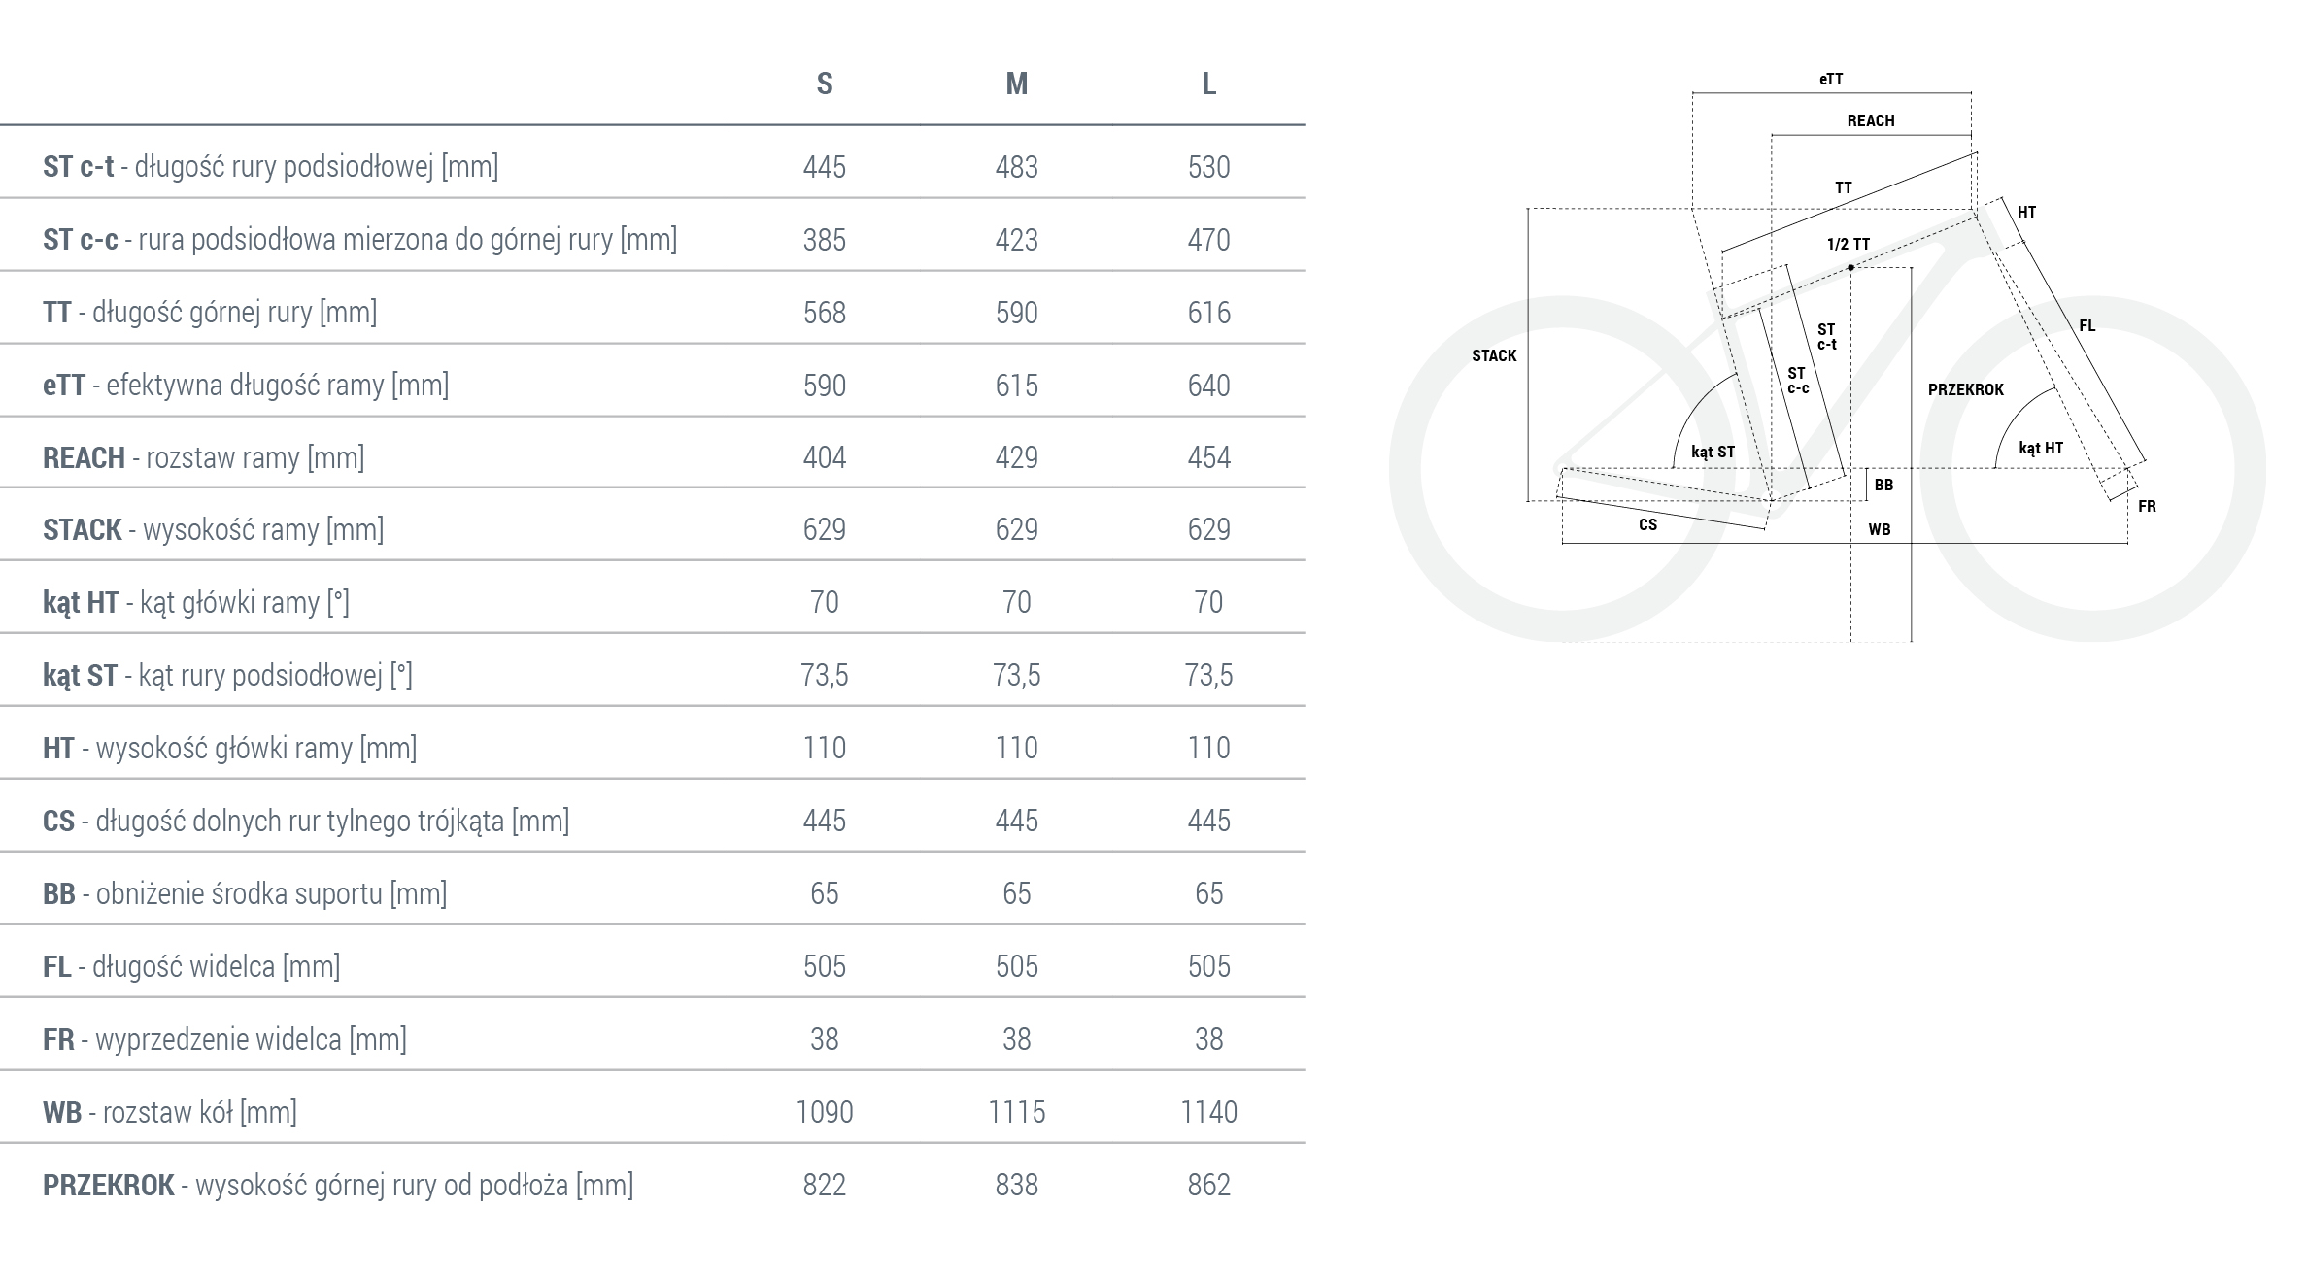2307x1275 pixels.
Task: Select the 862 standover value
Action: pos(1208,1185)
